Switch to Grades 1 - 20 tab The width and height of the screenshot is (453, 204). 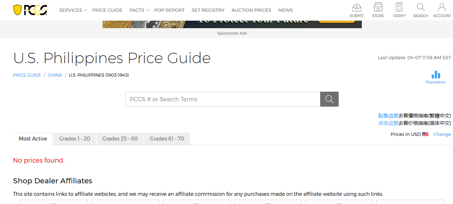(75, 139)
